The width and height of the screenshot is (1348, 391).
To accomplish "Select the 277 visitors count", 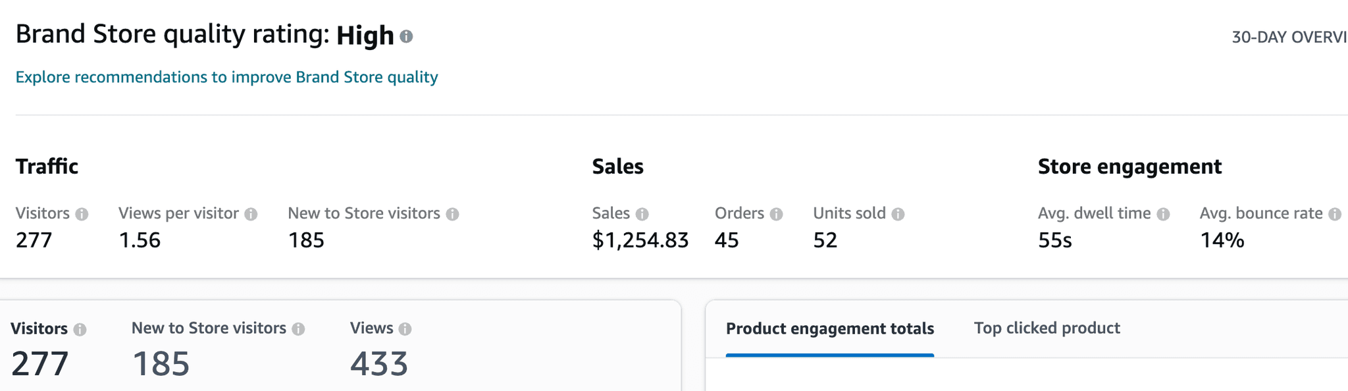I will click(35, 240).
